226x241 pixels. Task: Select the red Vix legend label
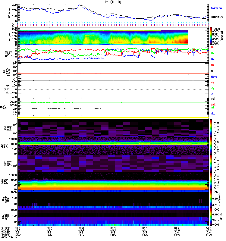[x=212, y=83]
